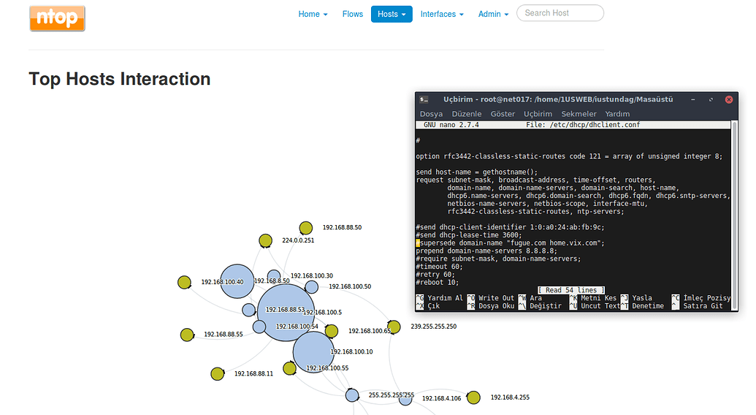The image size is (756, 415).
Task: Select the yellow 192.168.88.50 host node
Action: (x=305, y=228)
